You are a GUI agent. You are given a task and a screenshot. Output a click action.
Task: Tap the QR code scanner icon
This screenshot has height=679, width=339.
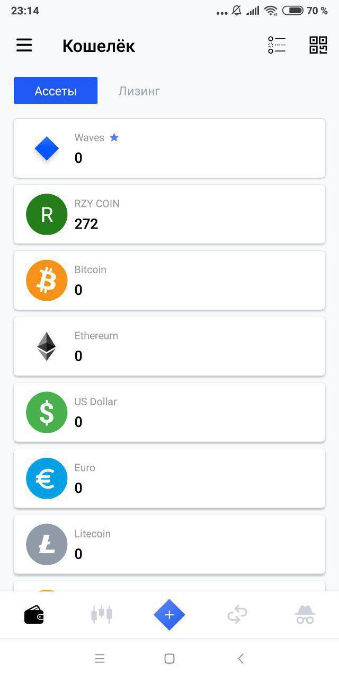318,46
